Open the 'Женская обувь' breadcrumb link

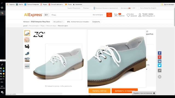tap(51, 26)
